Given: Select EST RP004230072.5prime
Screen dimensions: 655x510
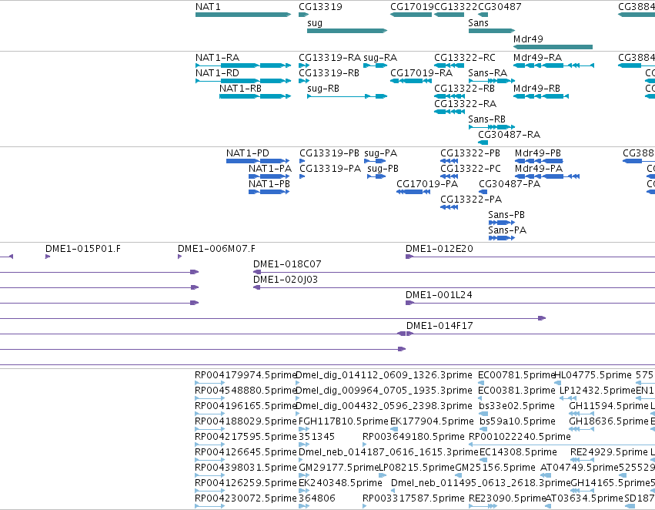Looking at the screenshot, I should pyautogui.click(x=209, y=506).
